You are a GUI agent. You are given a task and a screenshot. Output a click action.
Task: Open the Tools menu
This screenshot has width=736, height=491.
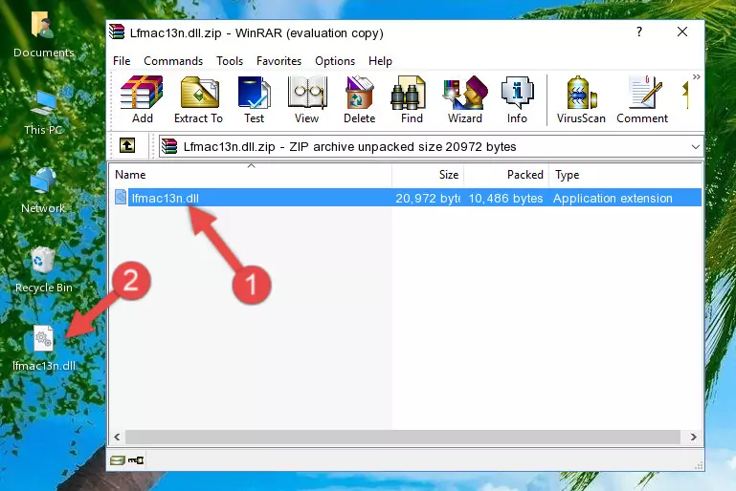click(x=230, y=61)
